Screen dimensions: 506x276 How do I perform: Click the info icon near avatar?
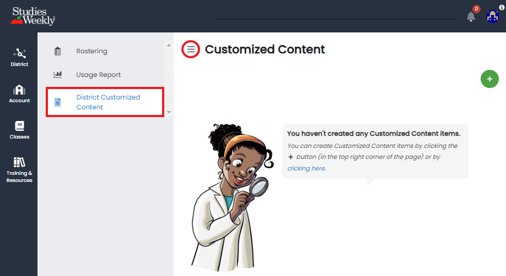point(502,7)
